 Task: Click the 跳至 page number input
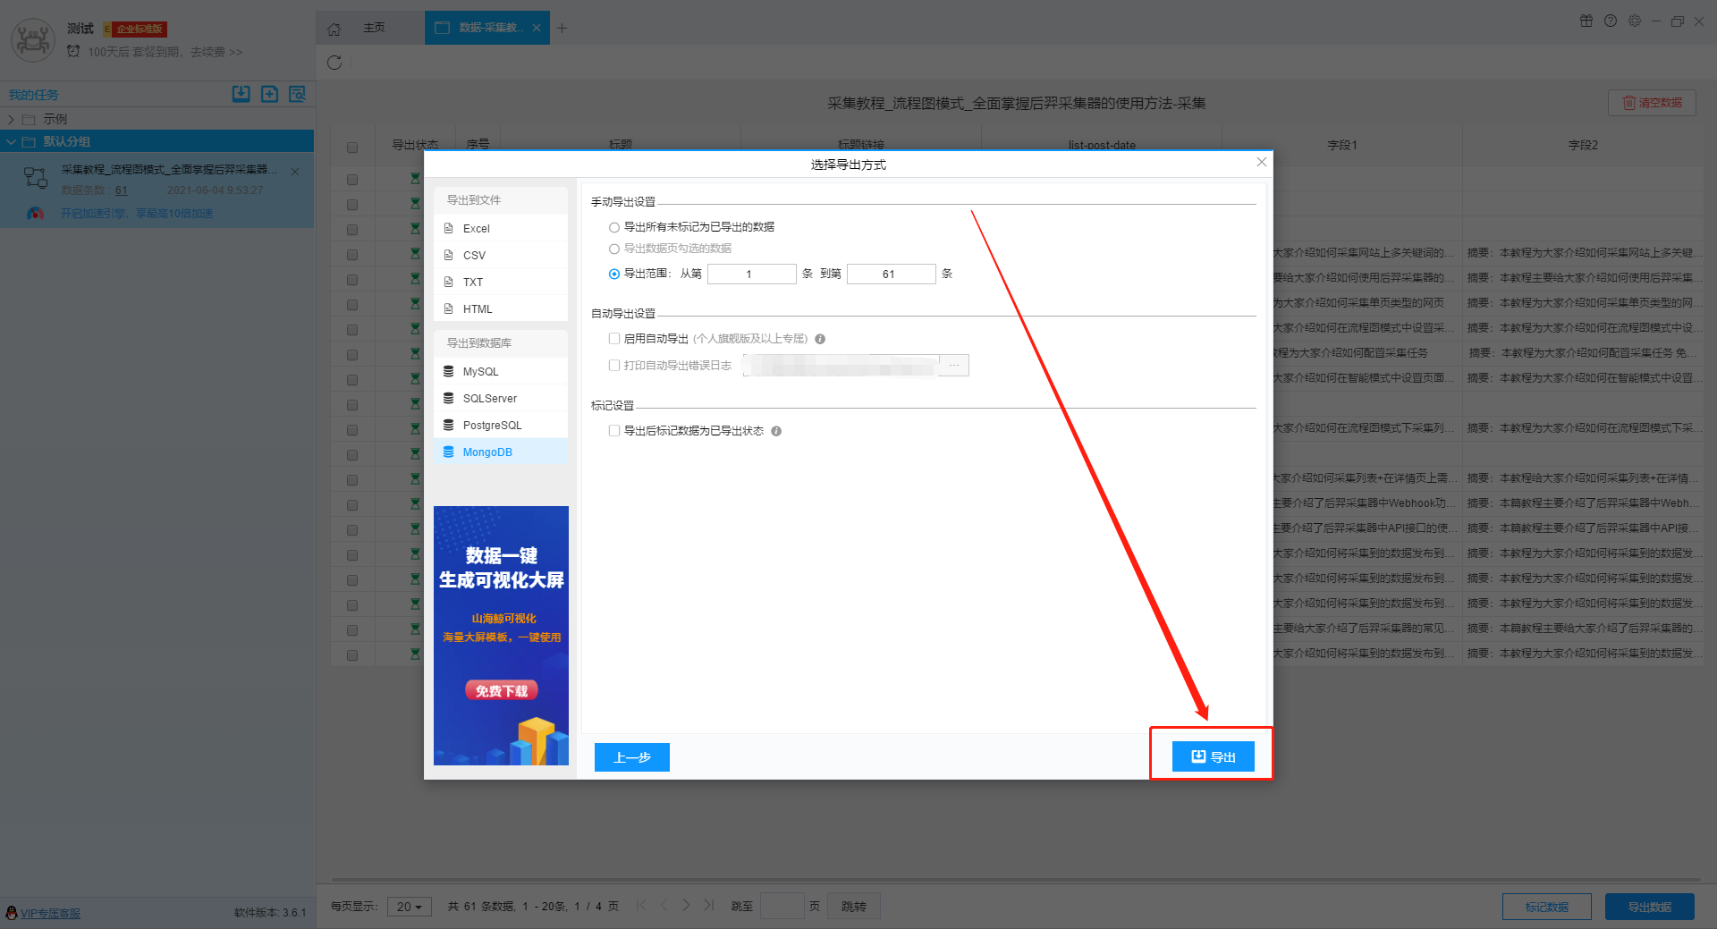coord(782,907)
